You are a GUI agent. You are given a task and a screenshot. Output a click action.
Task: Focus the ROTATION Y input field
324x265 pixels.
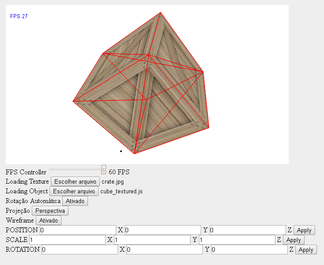click(x=164, y=250)
